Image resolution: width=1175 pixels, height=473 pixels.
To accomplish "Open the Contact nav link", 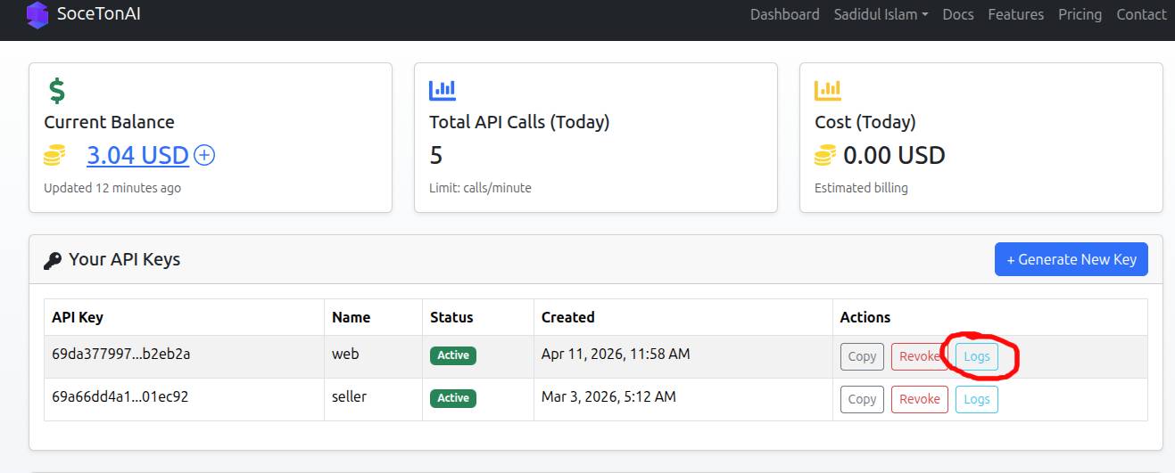I will point(1141,14).
